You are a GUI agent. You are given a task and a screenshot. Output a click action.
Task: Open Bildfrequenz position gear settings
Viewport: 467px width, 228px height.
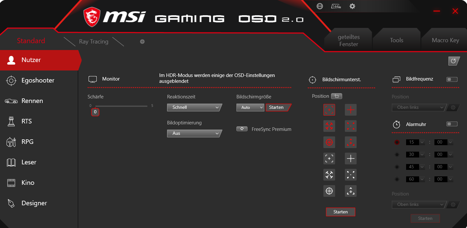tap(453, 108)
